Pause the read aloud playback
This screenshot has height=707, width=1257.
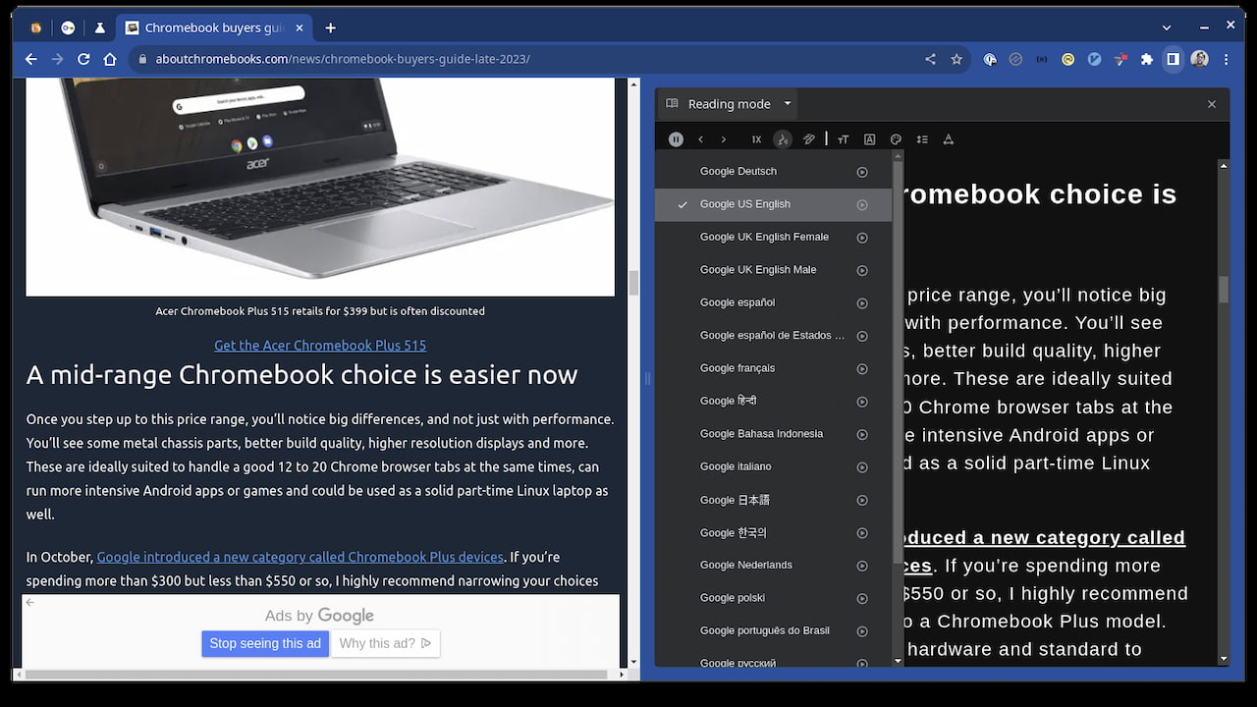(x=676, y=138)
